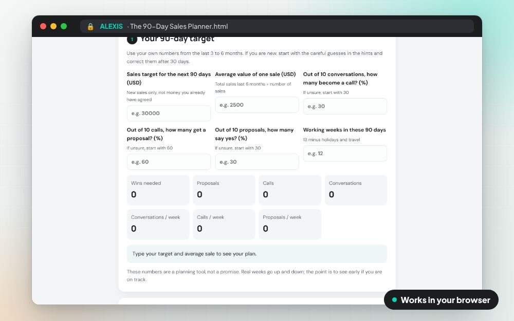514x321 pixels.
Task: Click 'Out of 10 calls, how many get a proposal' label
Action: tap(166, 134)
